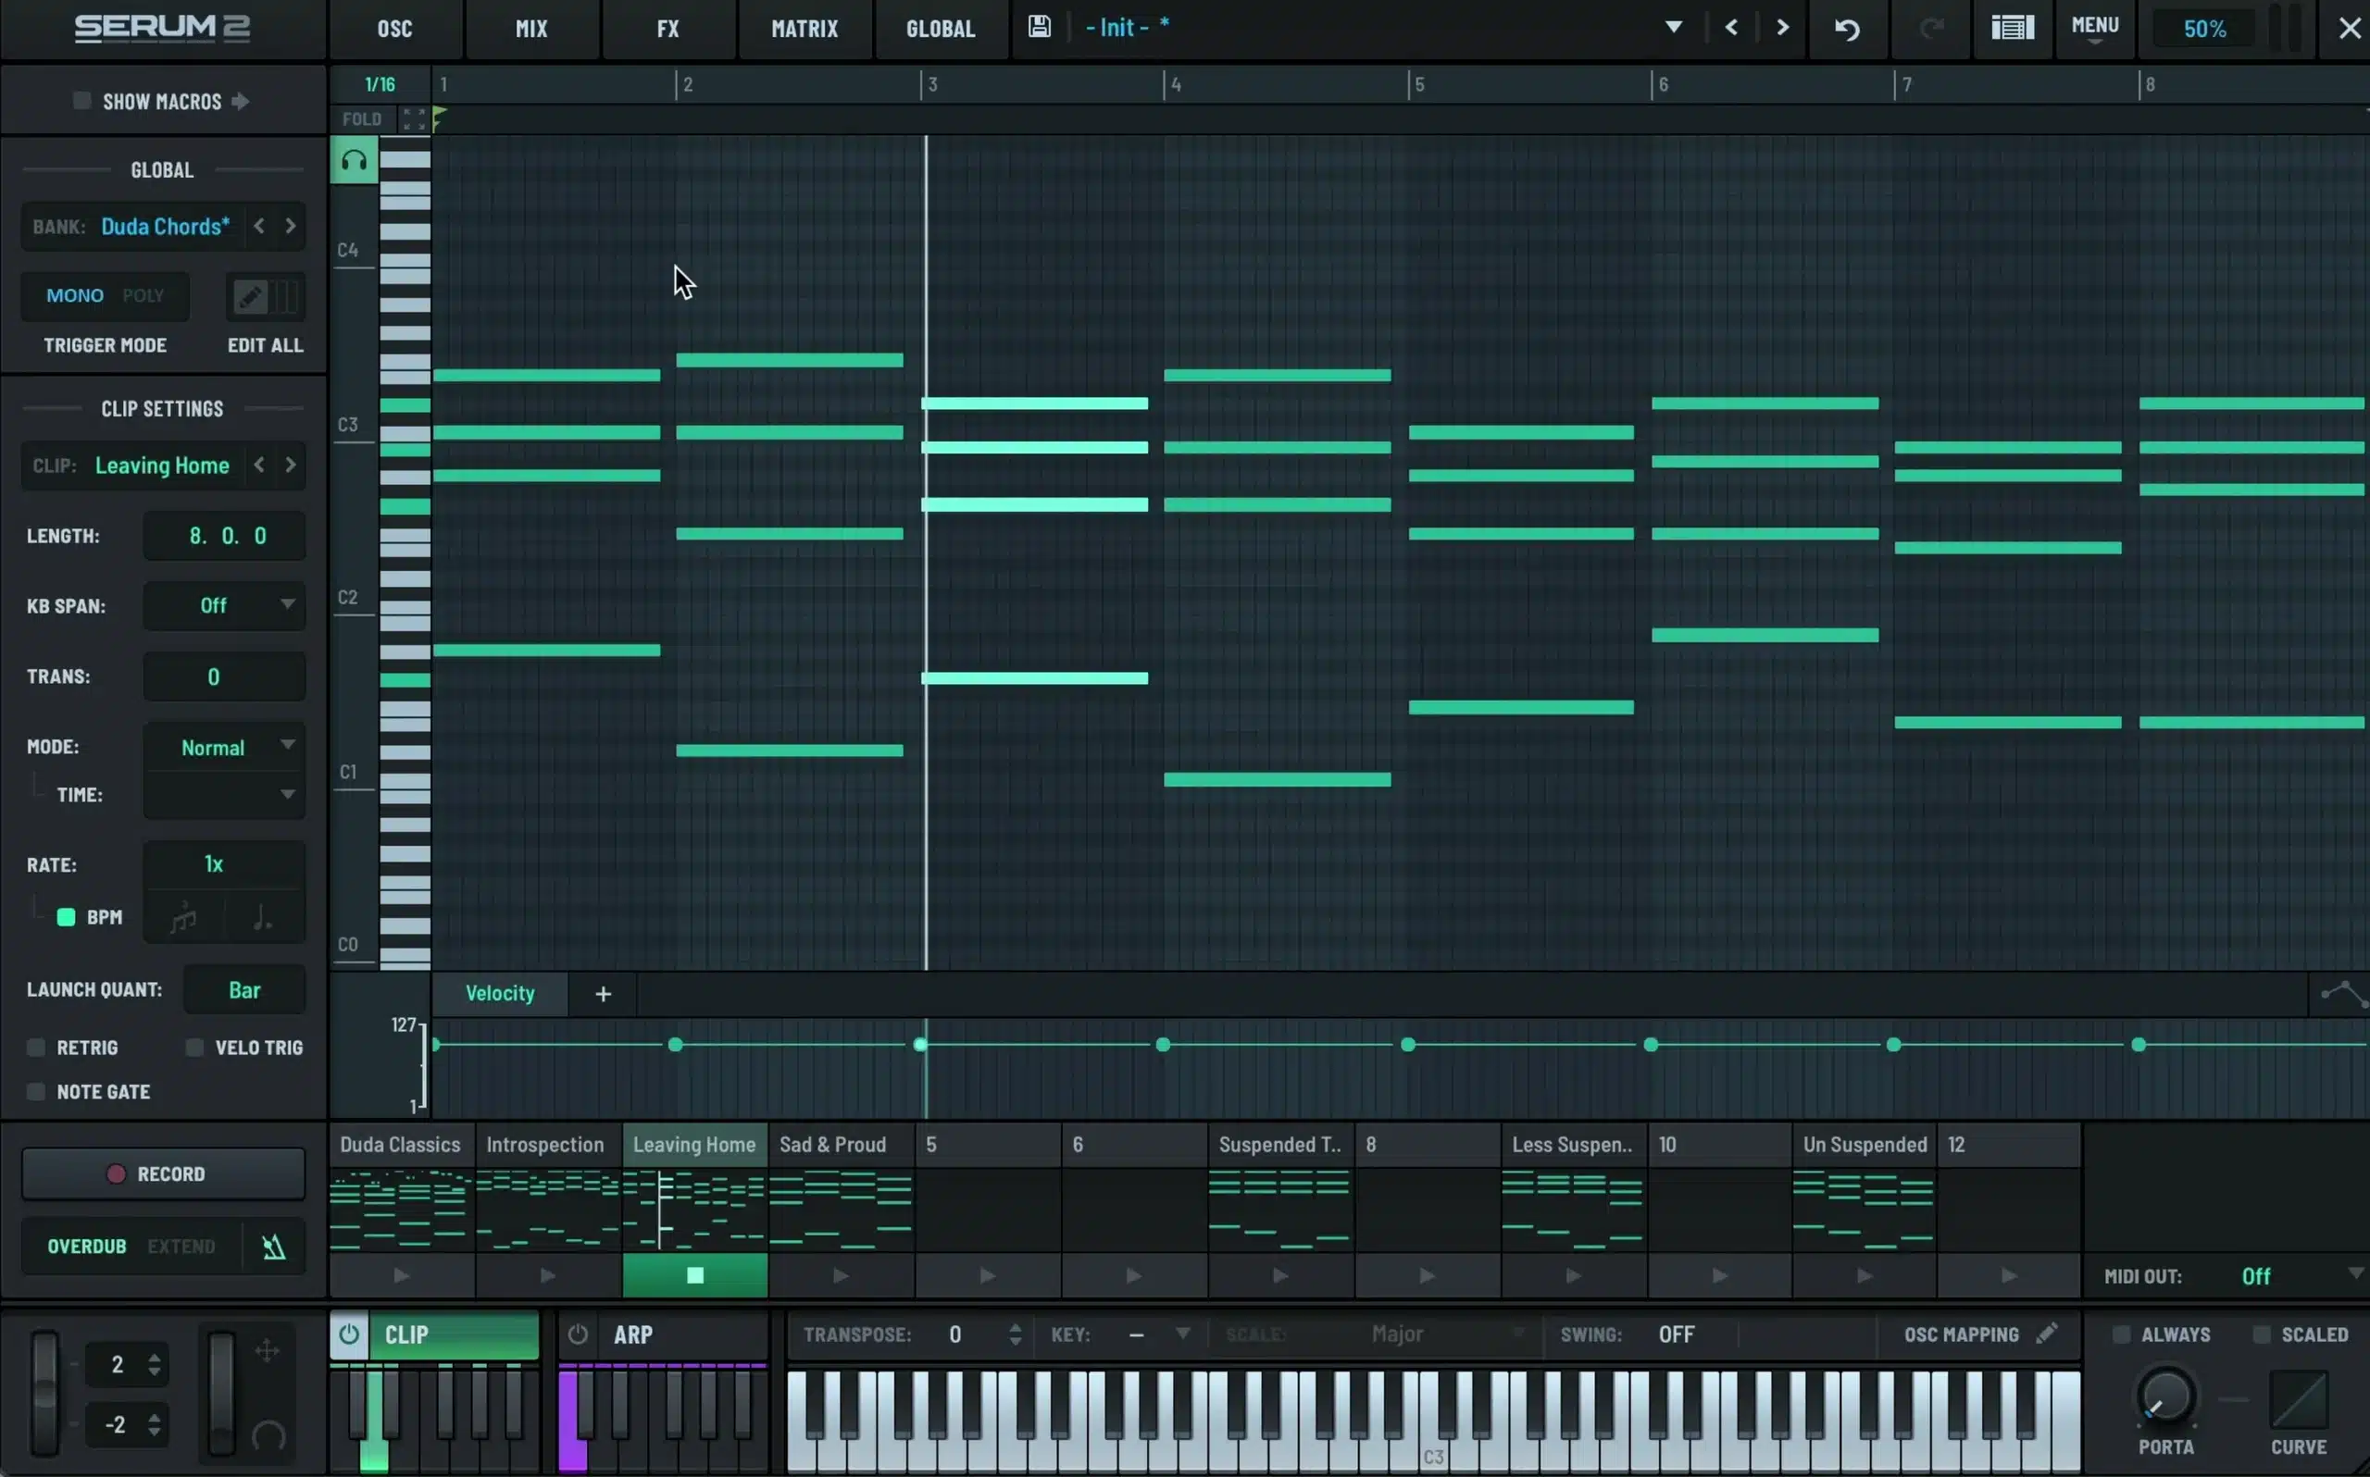Go to next preset with right arrow
Image resolution: width=2370 pixels, height=1477 pixels.
tap(1782, 28)
